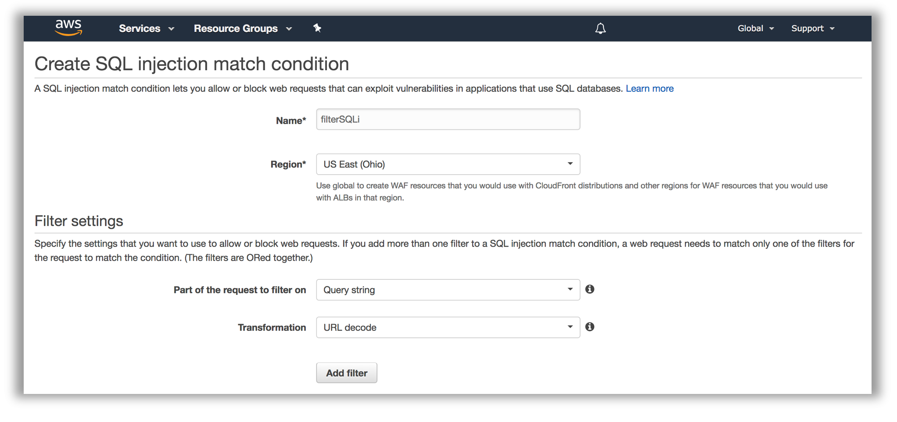The height and width of the screenshot is (422, 897).
Task: Follow the Learn more link
Action: click(x=649, y=89)
